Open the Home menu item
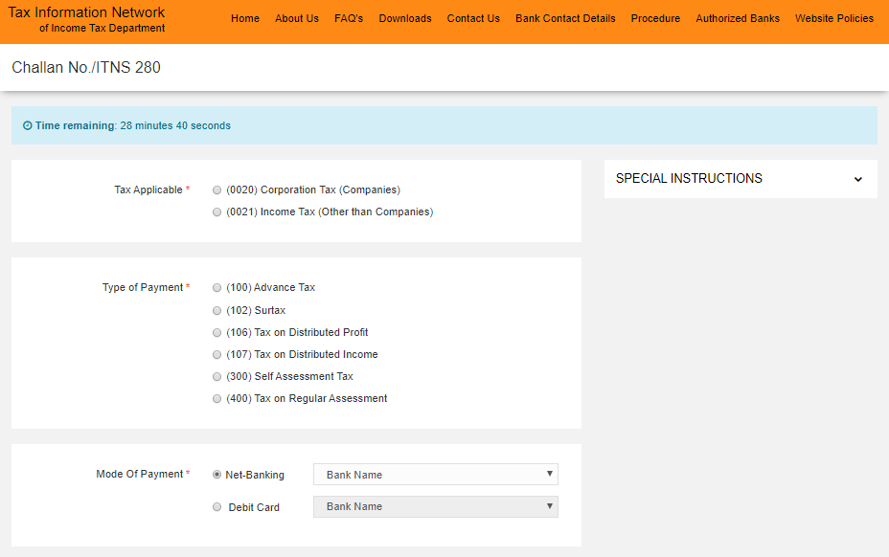 pos(245,18)
